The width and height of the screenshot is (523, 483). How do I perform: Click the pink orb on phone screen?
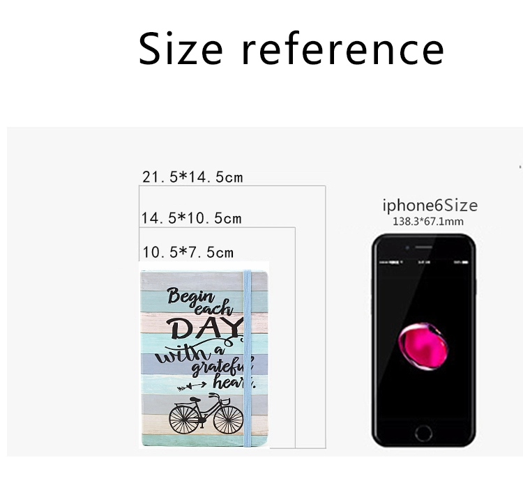pyautogui.click(x=423, y=346)
